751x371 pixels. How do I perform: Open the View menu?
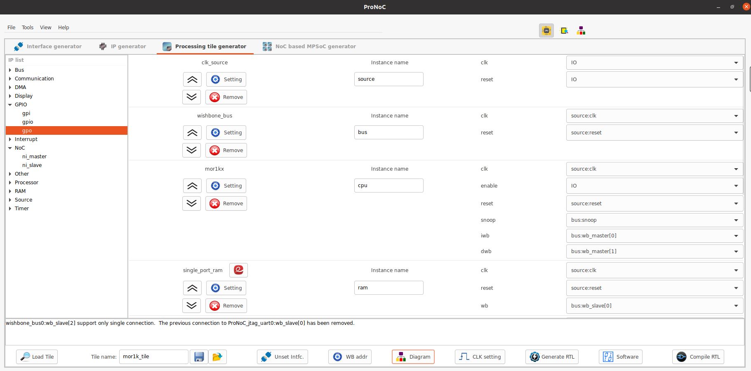click(45, 28)
